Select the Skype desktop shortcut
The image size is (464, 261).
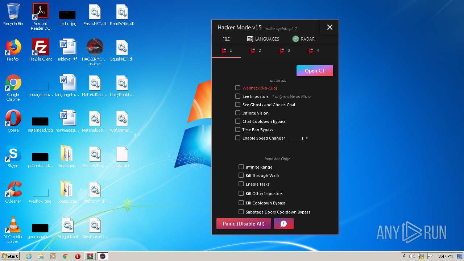pyautogui.click(x=13, y=157)
